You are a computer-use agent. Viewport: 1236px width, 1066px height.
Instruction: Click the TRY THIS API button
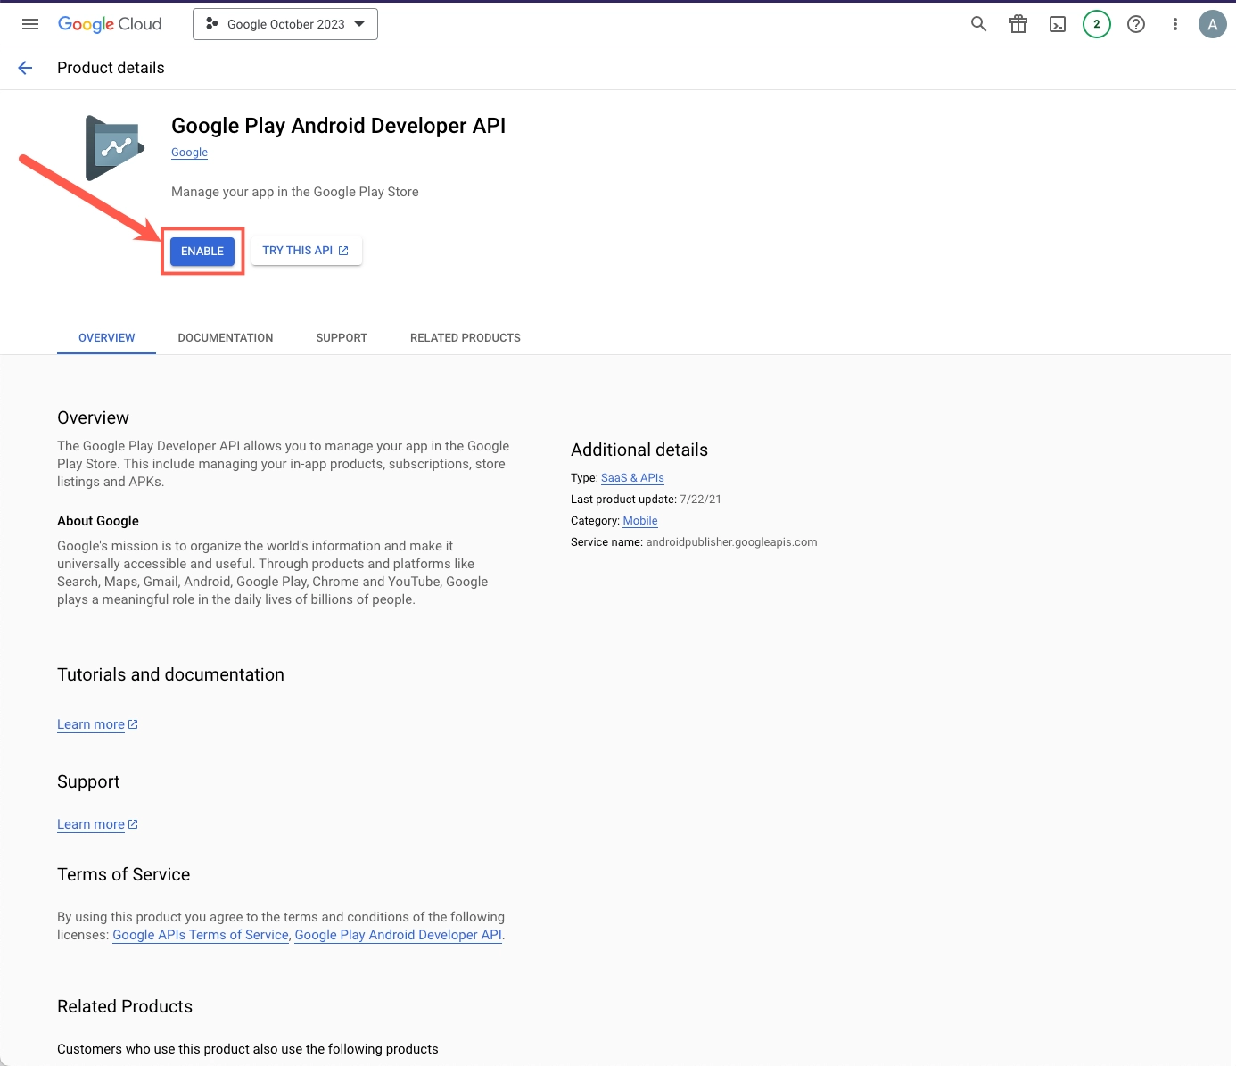pyautogui.click(x=306, y=251)
